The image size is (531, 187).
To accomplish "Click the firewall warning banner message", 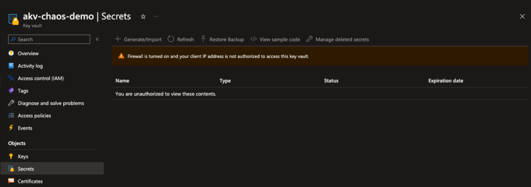I will 218,56.
